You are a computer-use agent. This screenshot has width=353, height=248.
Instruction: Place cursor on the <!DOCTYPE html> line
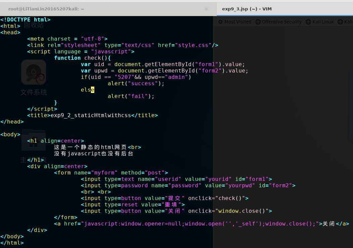tap(26, 19)
